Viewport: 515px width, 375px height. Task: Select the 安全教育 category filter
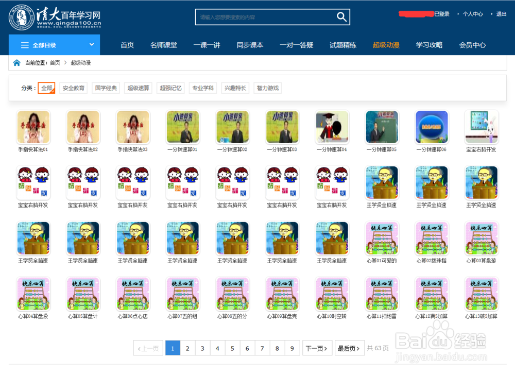point(73,88)
